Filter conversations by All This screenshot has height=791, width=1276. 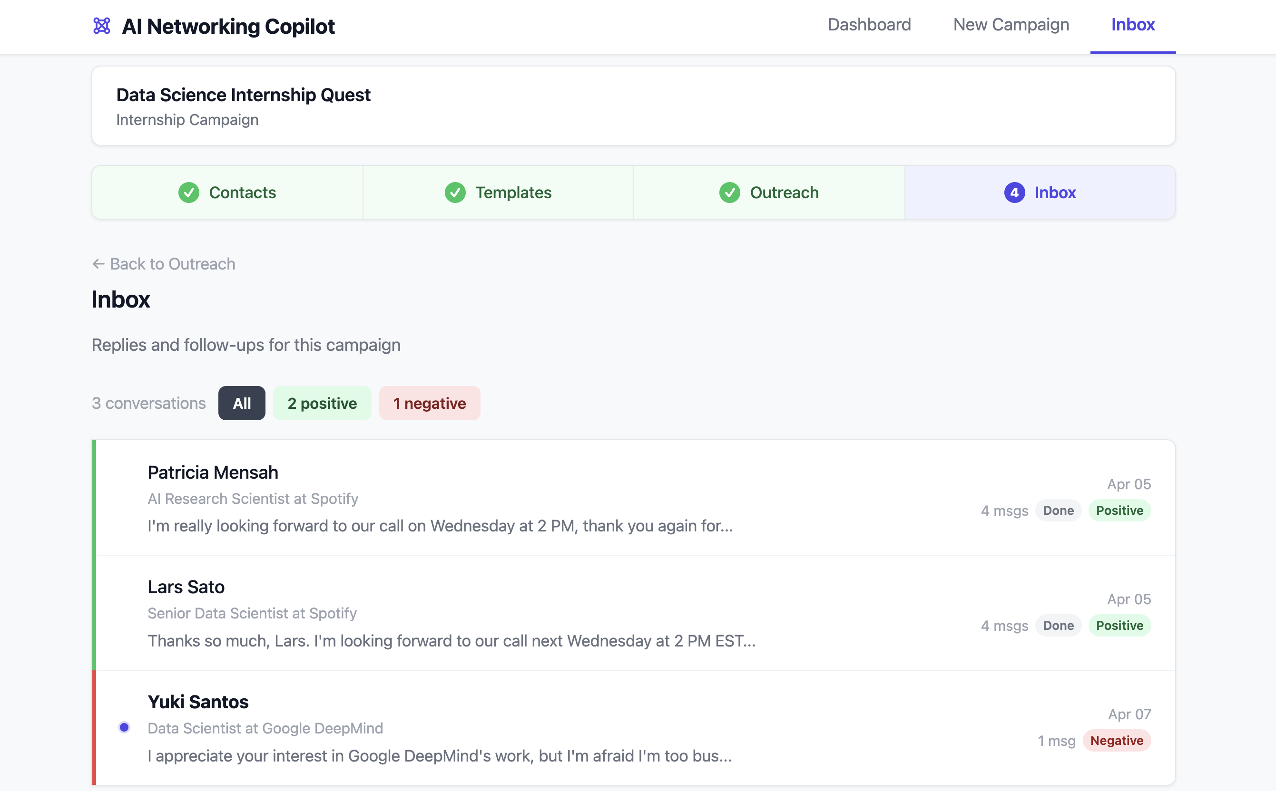click(241, 404)
